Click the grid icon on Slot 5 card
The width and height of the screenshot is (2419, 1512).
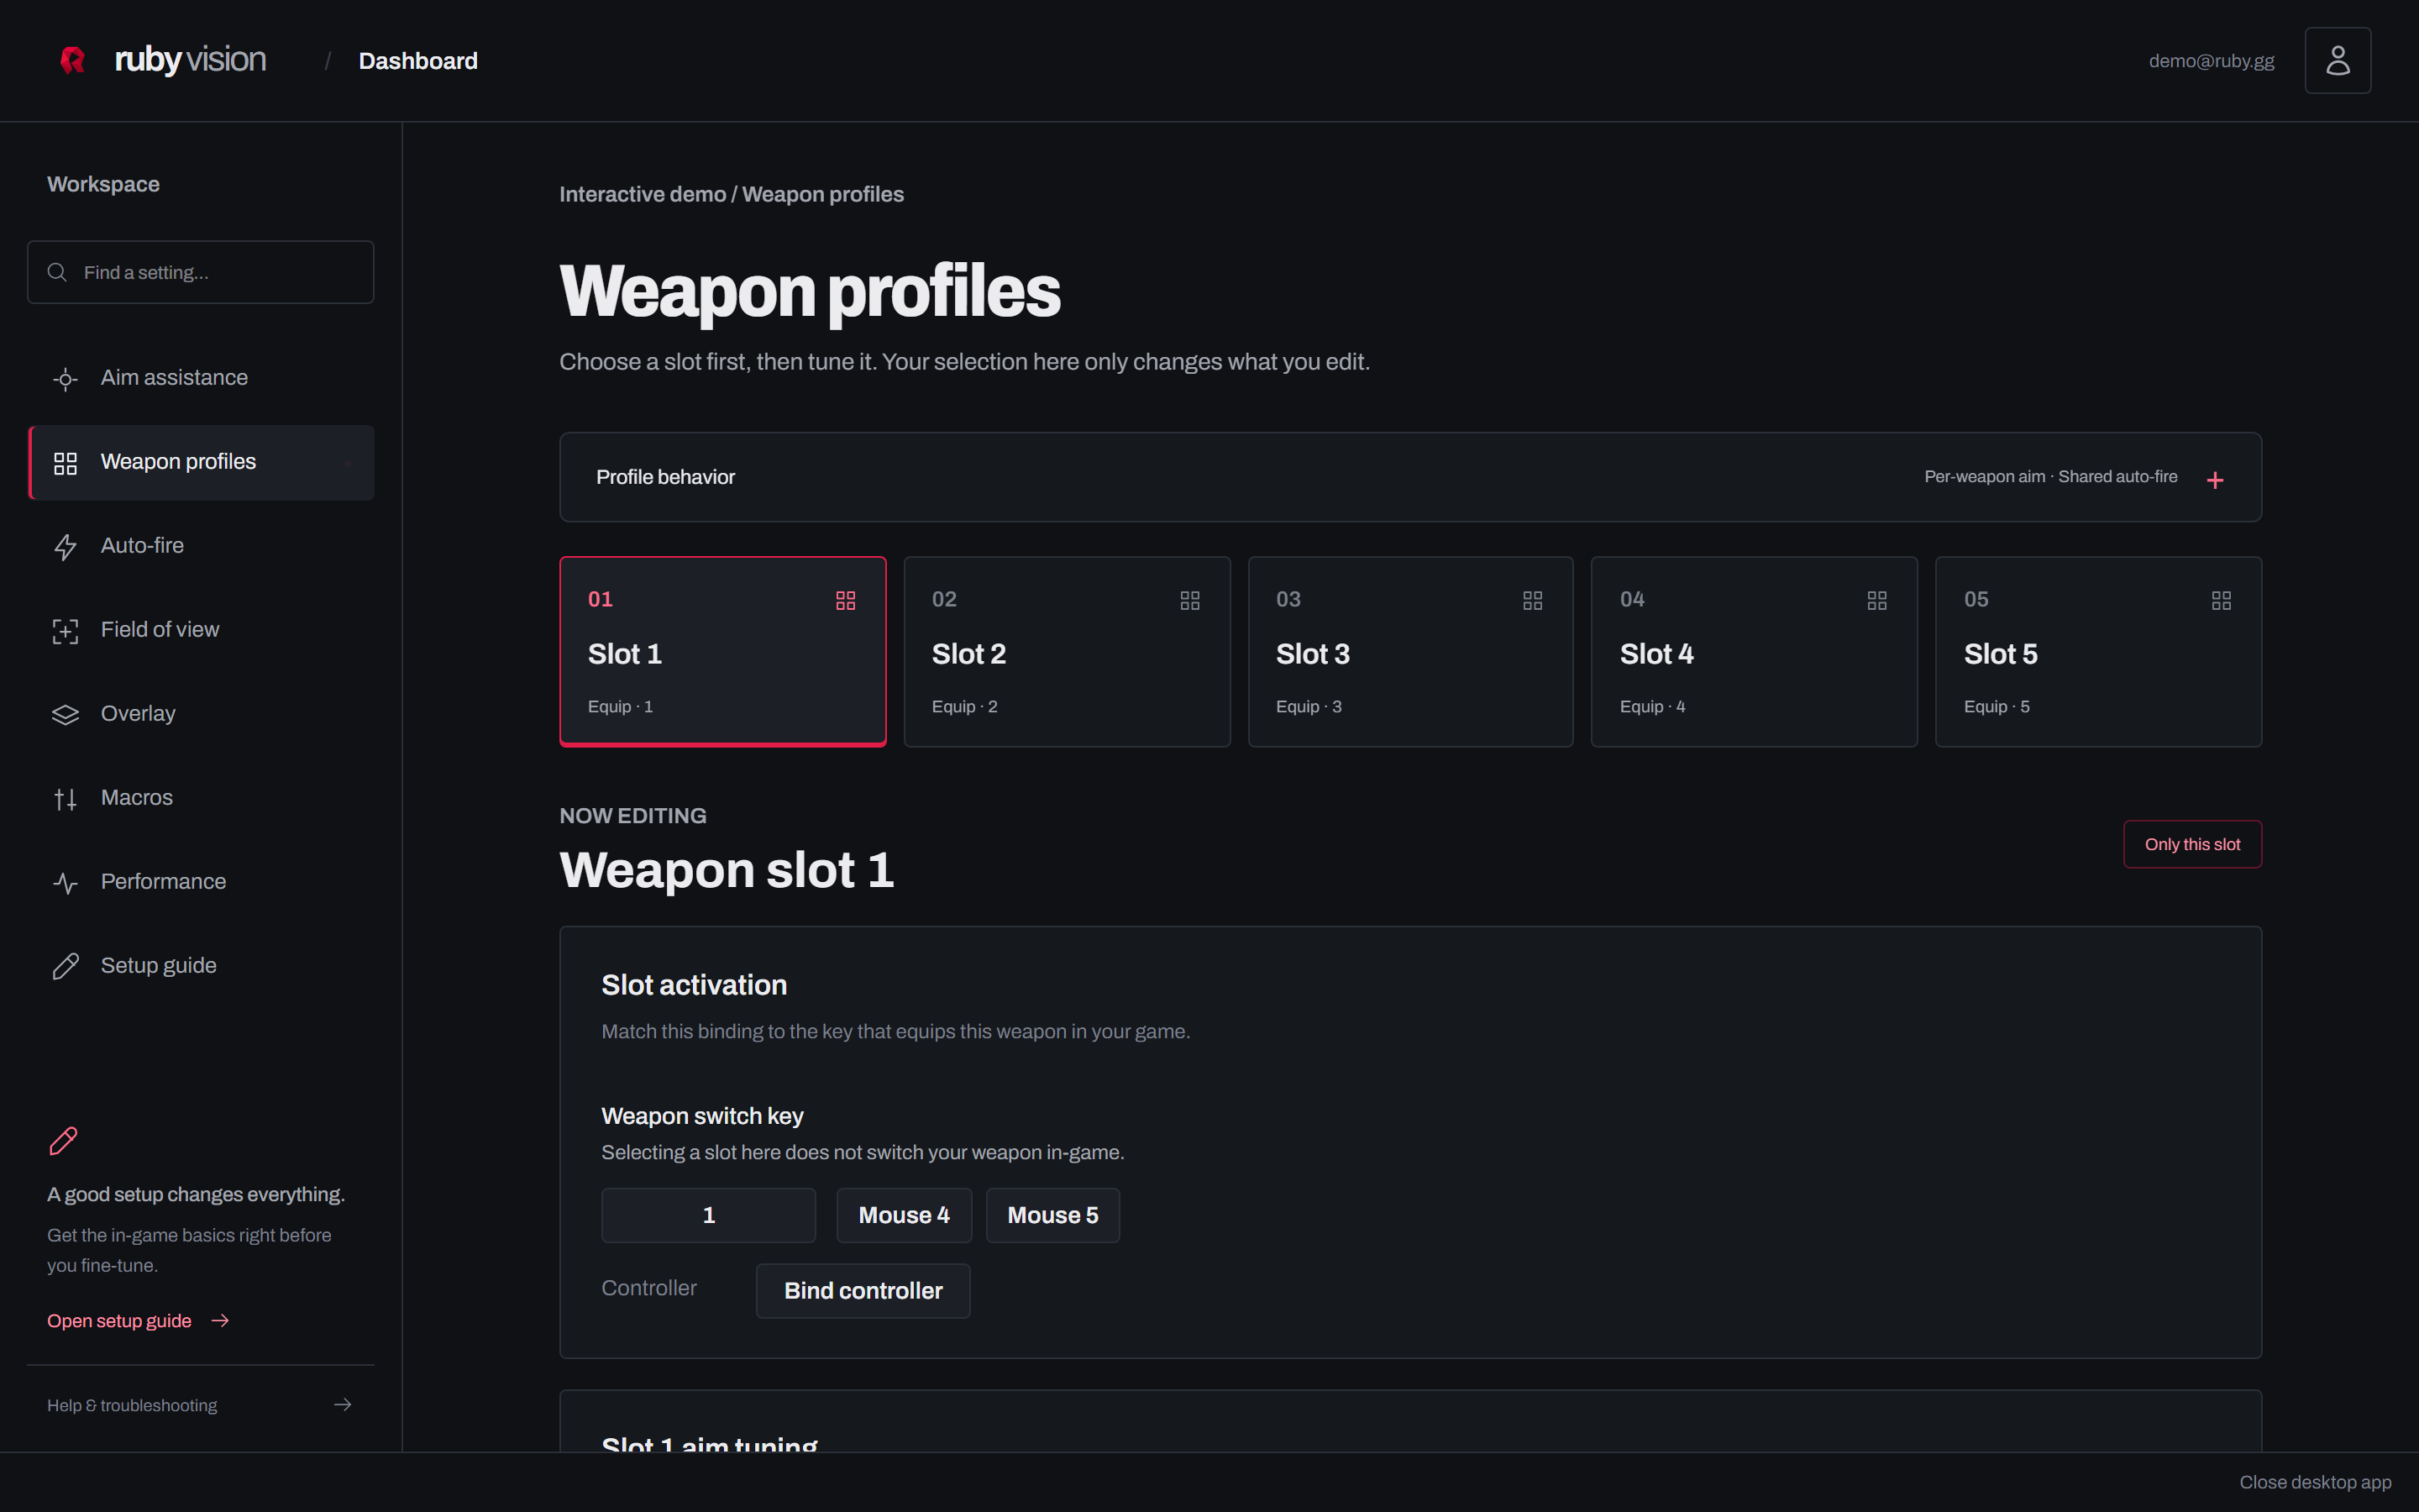(x=2221, y=600)
